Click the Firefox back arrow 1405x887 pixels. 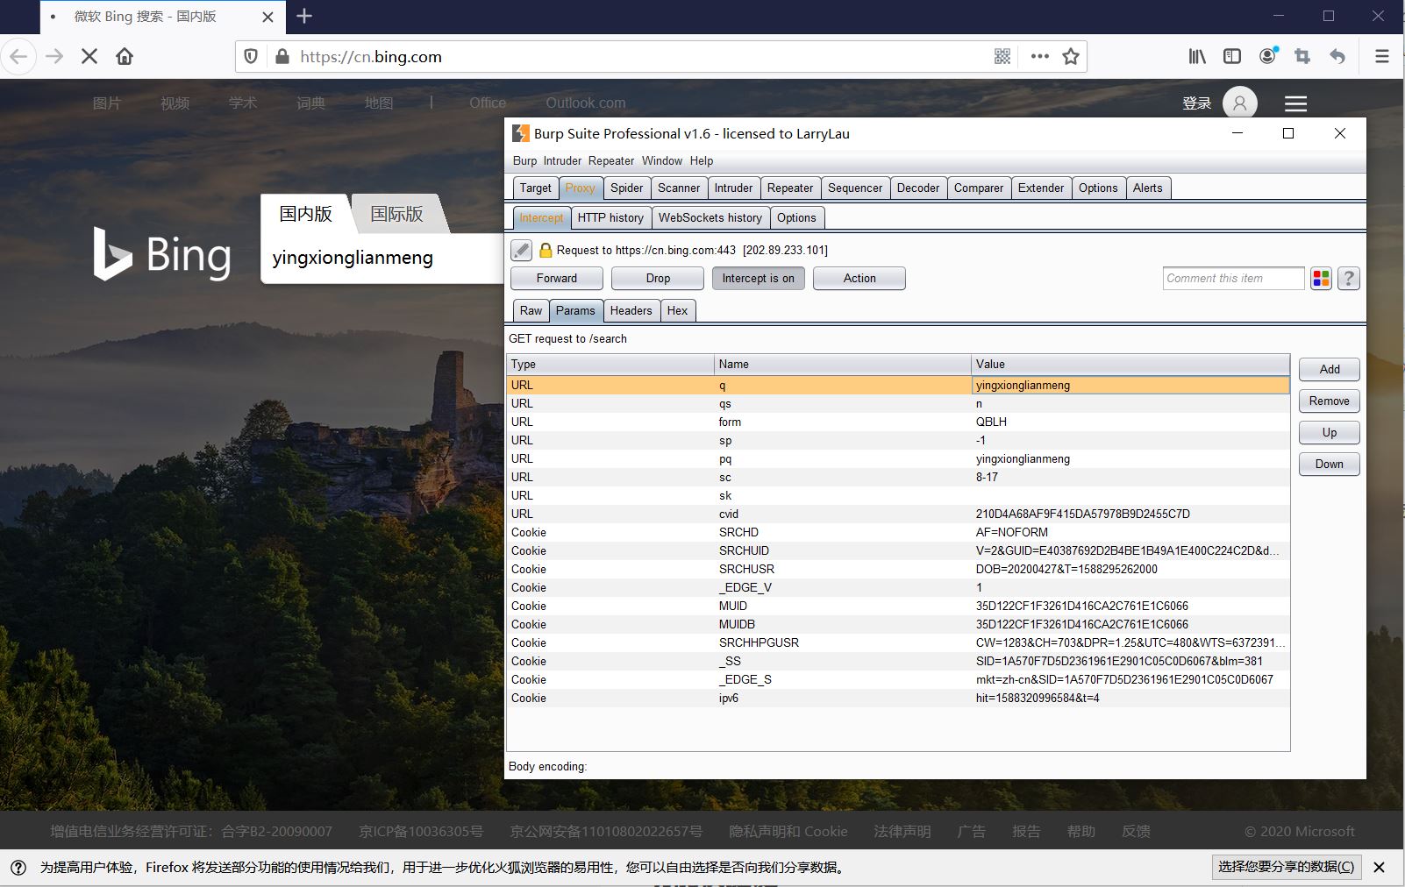[x=18, y=56]
